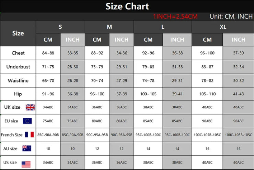This screenshot has width=254, height=170.
Task: Click the French flag icon
Action: (29, 134)
